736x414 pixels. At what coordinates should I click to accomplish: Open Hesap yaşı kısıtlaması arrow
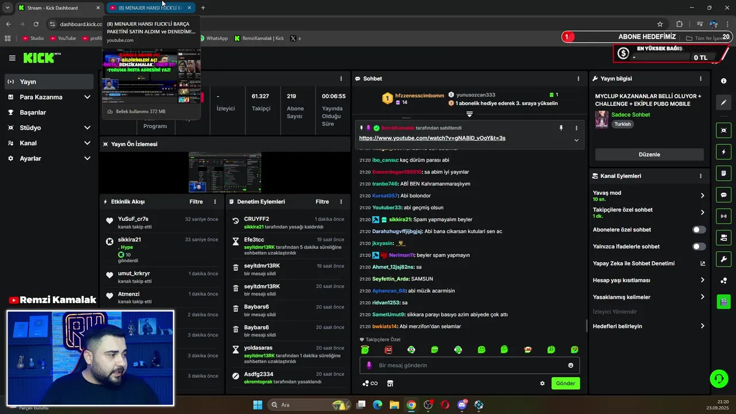(702, 280)
